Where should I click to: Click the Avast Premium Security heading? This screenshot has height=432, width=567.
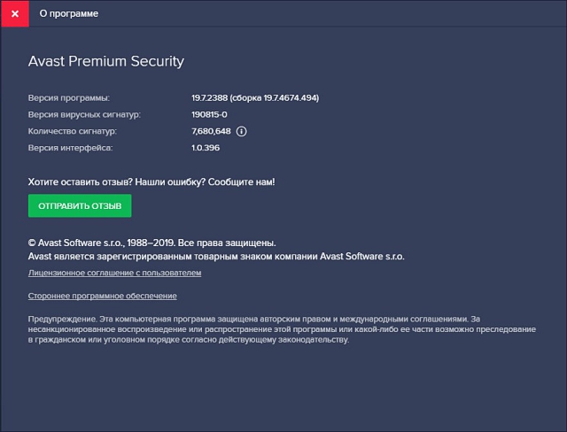click(x=105, y=62)
